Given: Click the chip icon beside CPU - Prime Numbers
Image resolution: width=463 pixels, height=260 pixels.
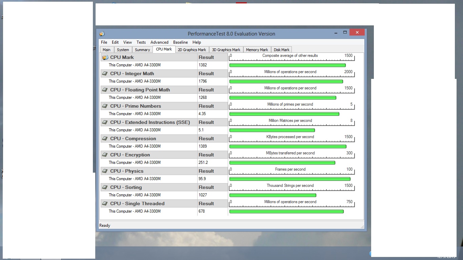Looking at the screenshot, I should 105,106.
